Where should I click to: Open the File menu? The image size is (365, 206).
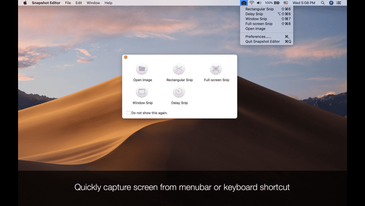click(x=68, y=3)
